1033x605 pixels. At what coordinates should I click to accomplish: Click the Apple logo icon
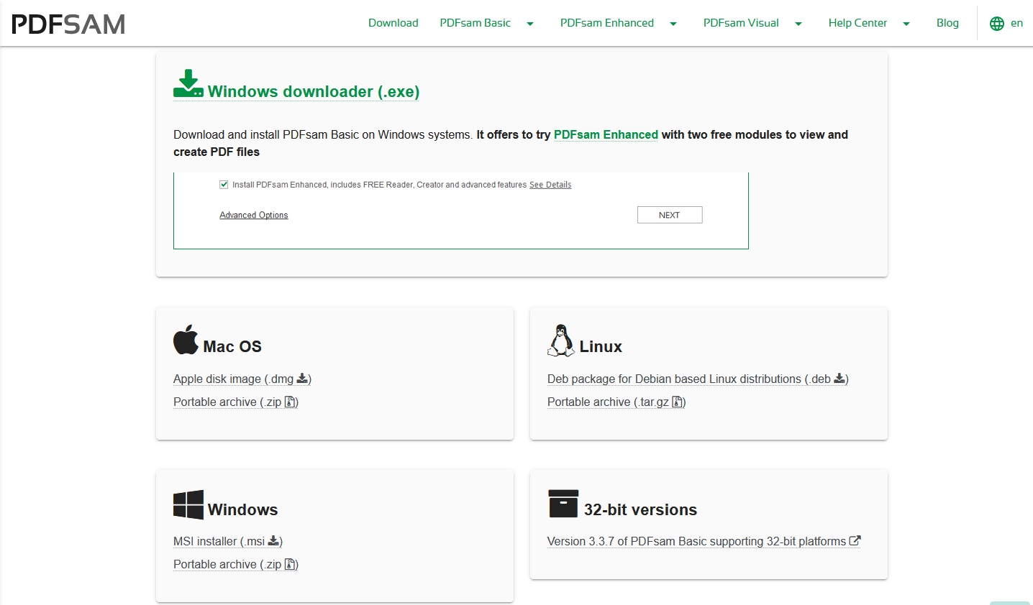[186, 339]
